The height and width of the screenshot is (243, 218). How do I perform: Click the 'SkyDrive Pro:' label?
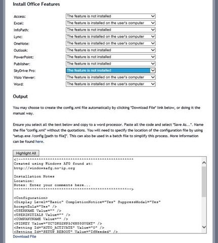[25, 71]
